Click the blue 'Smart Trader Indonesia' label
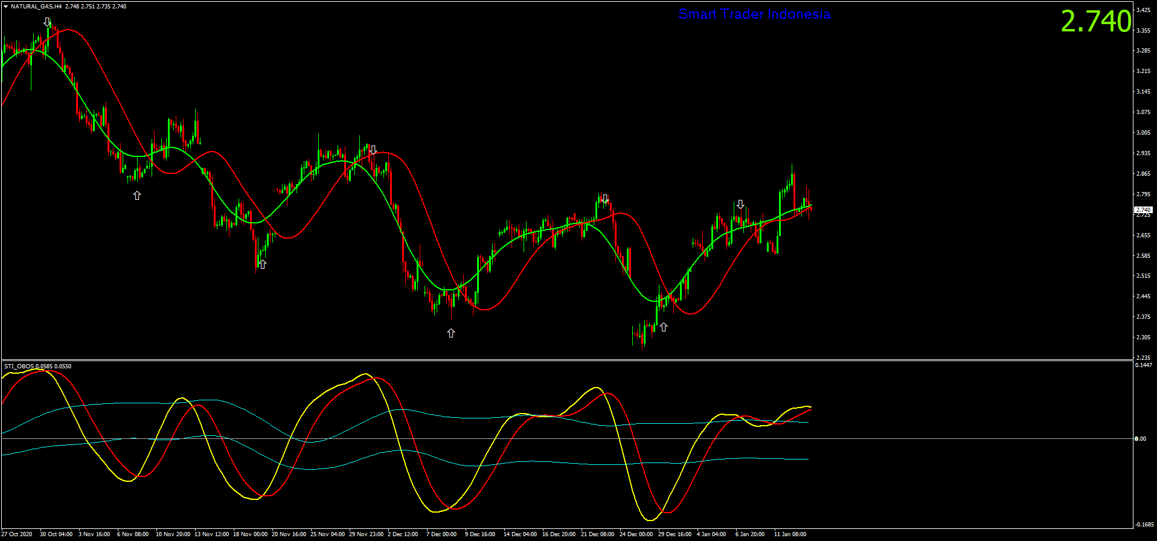This screenshot has width=1157, height=541. pos(754,14)
